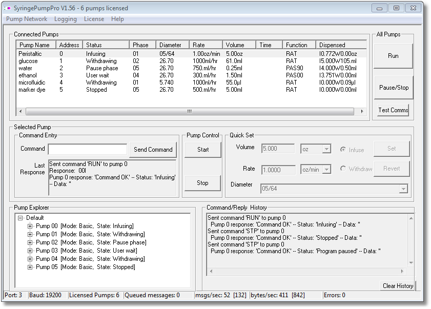Click the Rate column header
The width and height of the screenshot is (431, 309).
206,45
